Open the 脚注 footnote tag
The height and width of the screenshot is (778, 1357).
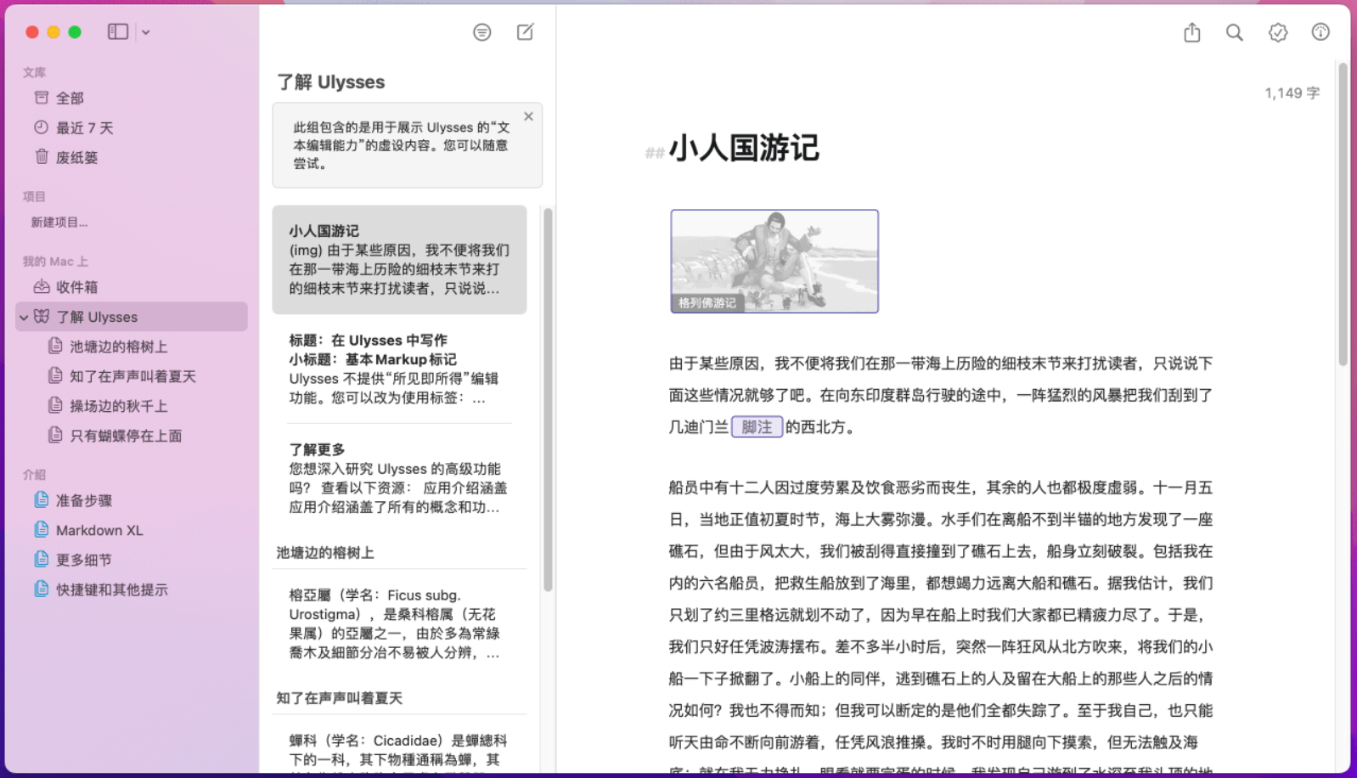pyautogui.click(x=757, y=427)
